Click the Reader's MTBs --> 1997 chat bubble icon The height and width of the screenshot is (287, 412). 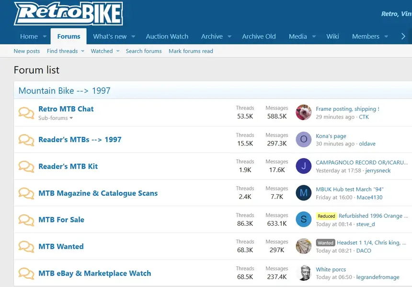26,140
